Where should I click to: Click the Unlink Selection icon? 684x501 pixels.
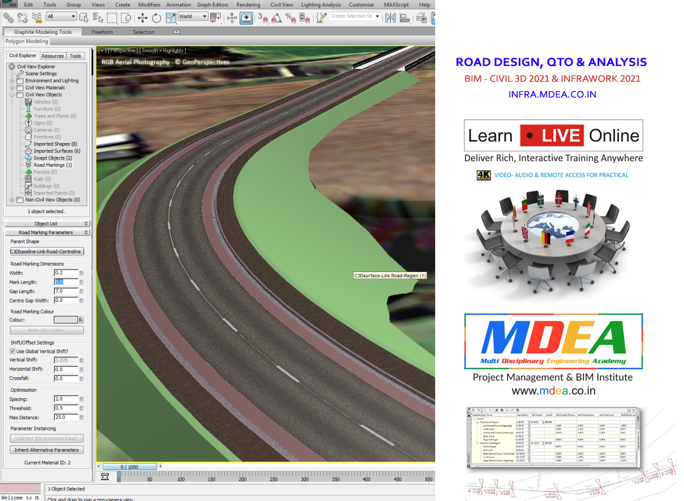22,18
